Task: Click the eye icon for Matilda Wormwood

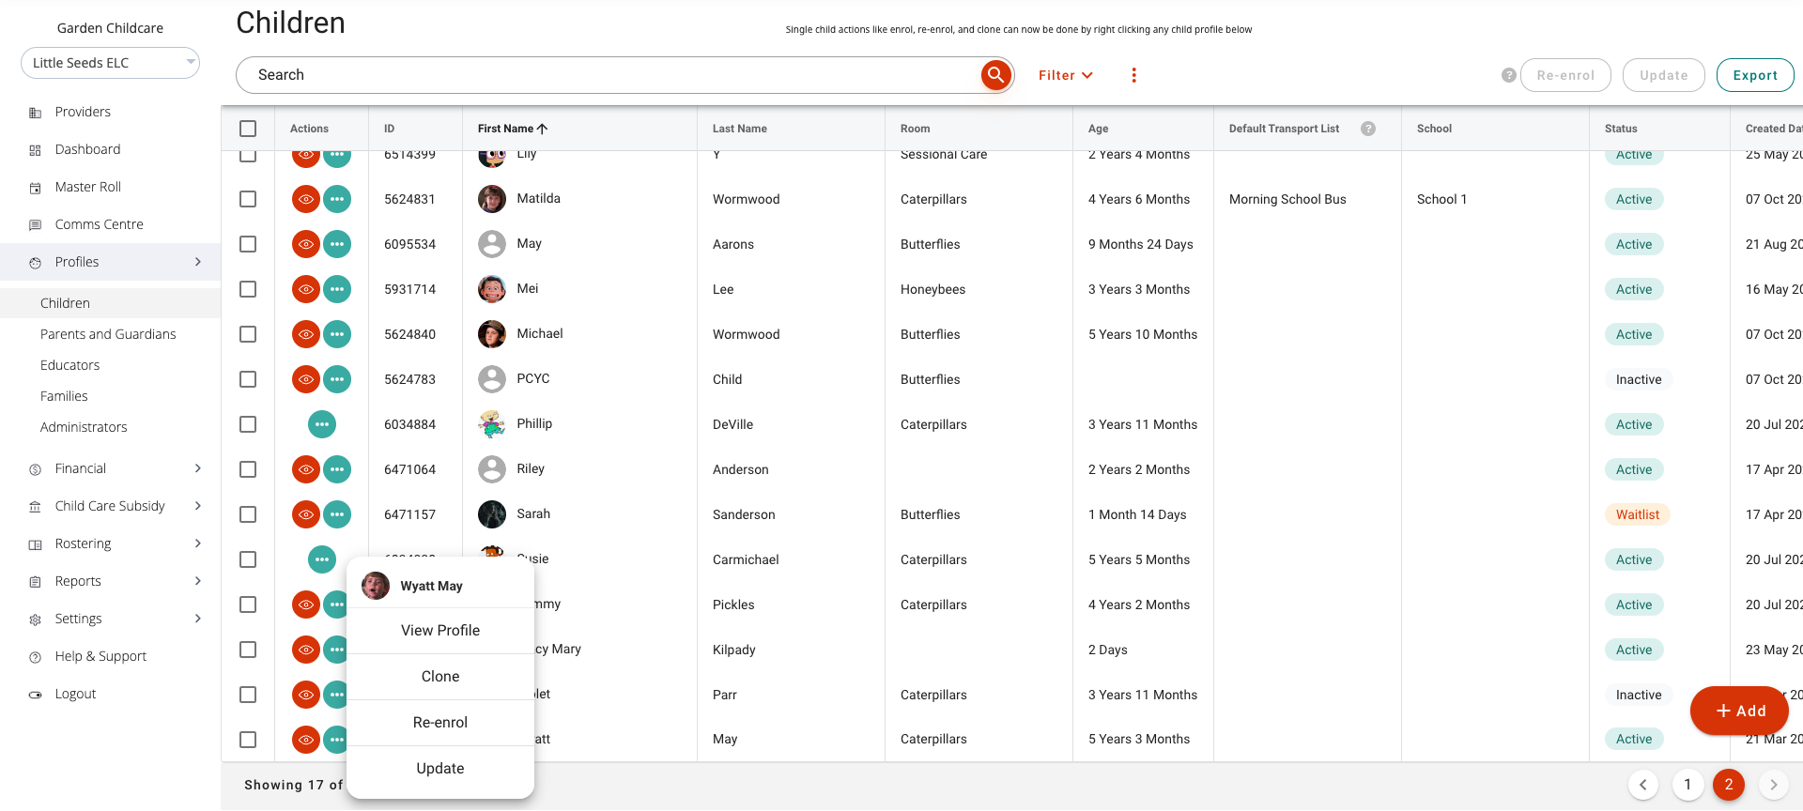Action: click(x=306, y=199)
